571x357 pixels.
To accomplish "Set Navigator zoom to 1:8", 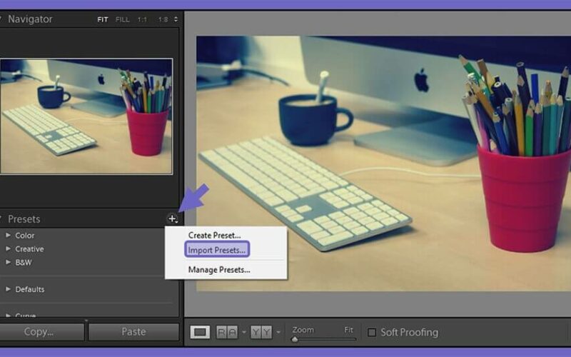I will pos(163,20).
